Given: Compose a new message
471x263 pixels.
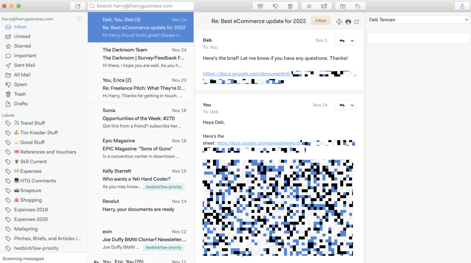Looking at the screenshot, I should click(x=78, y=6).
